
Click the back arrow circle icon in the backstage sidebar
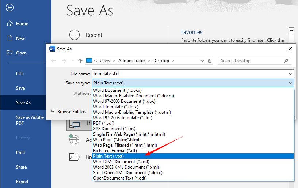(9, 8)
